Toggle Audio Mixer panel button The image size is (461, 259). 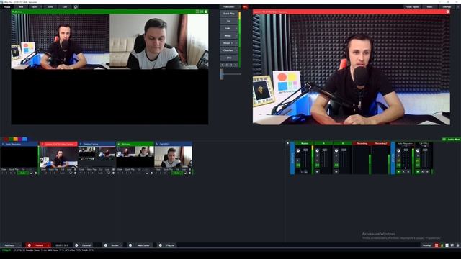point(452,139)
